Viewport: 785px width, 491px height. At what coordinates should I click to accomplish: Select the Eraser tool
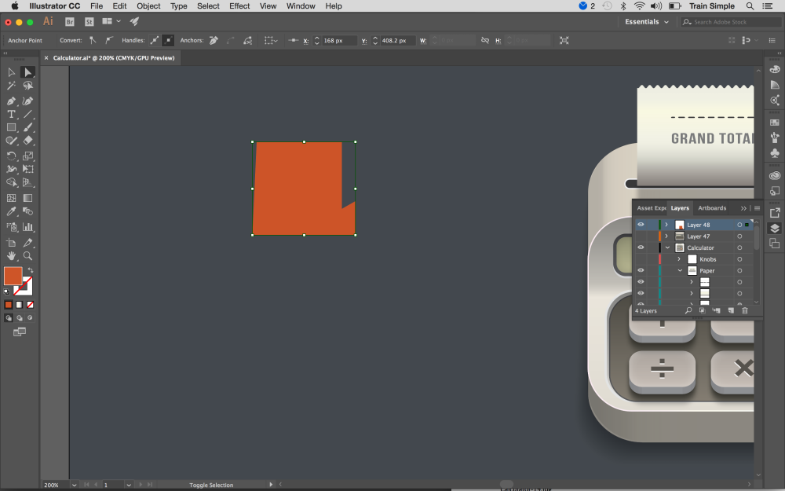[28, 141]
